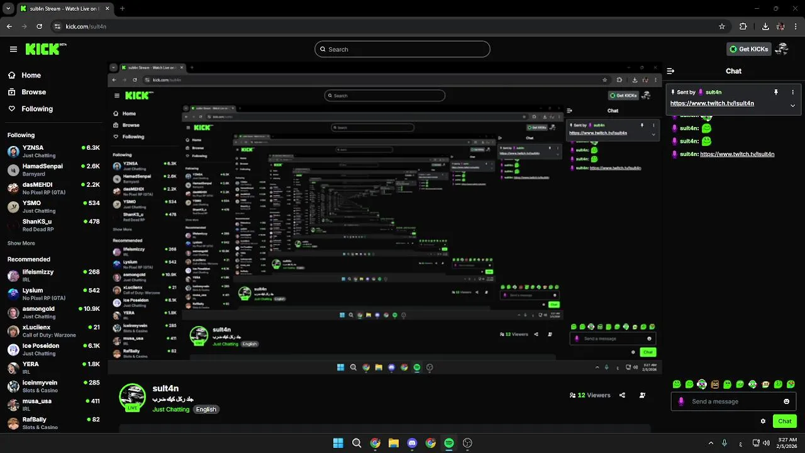Open Windows Start menu
Viewport: 805px width, 453px height.
coord(338,443)
